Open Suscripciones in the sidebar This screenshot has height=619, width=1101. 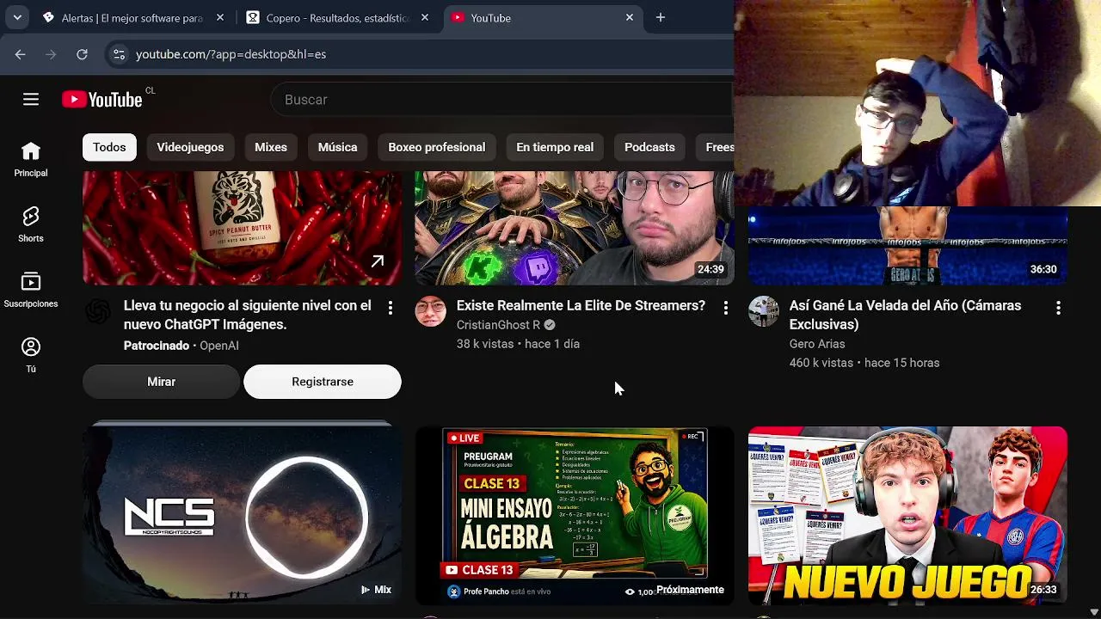click(x=31, y=291)
